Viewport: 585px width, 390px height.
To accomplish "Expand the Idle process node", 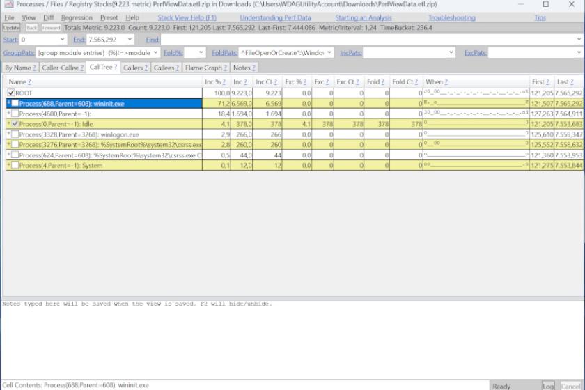I will [x=8, y=123].
